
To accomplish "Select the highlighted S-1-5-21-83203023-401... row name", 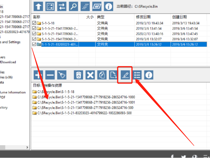I will pyautogui.click(x=60, y=44).
